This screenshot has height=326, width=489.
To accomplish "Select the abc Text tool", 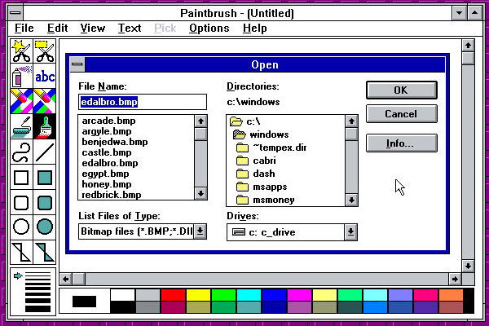I will pos(45,76).
